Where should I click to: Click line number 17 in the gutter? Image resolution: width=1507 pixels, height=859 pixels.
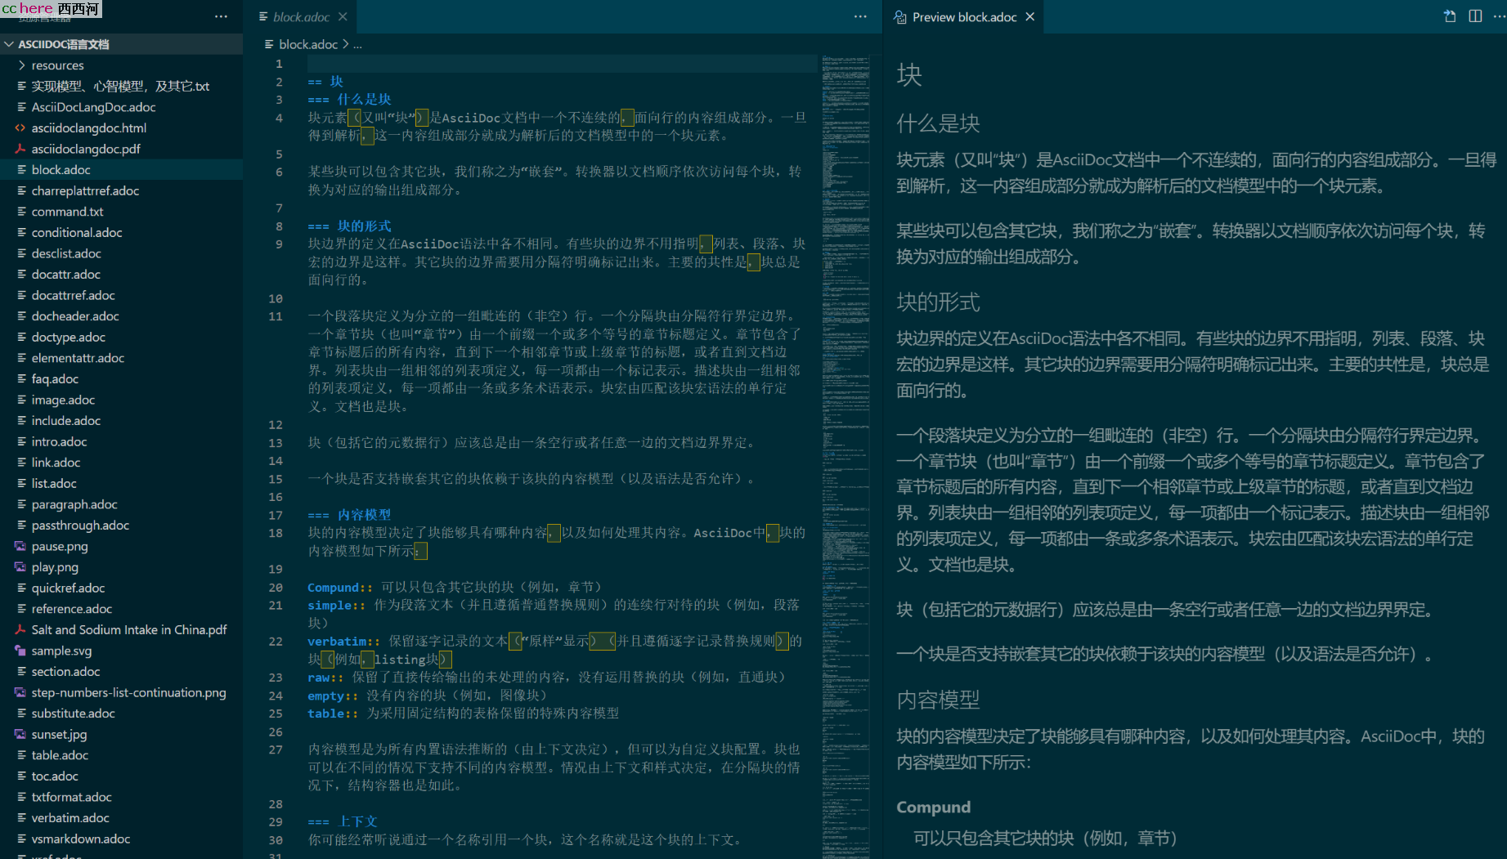[x=276, y=515]
